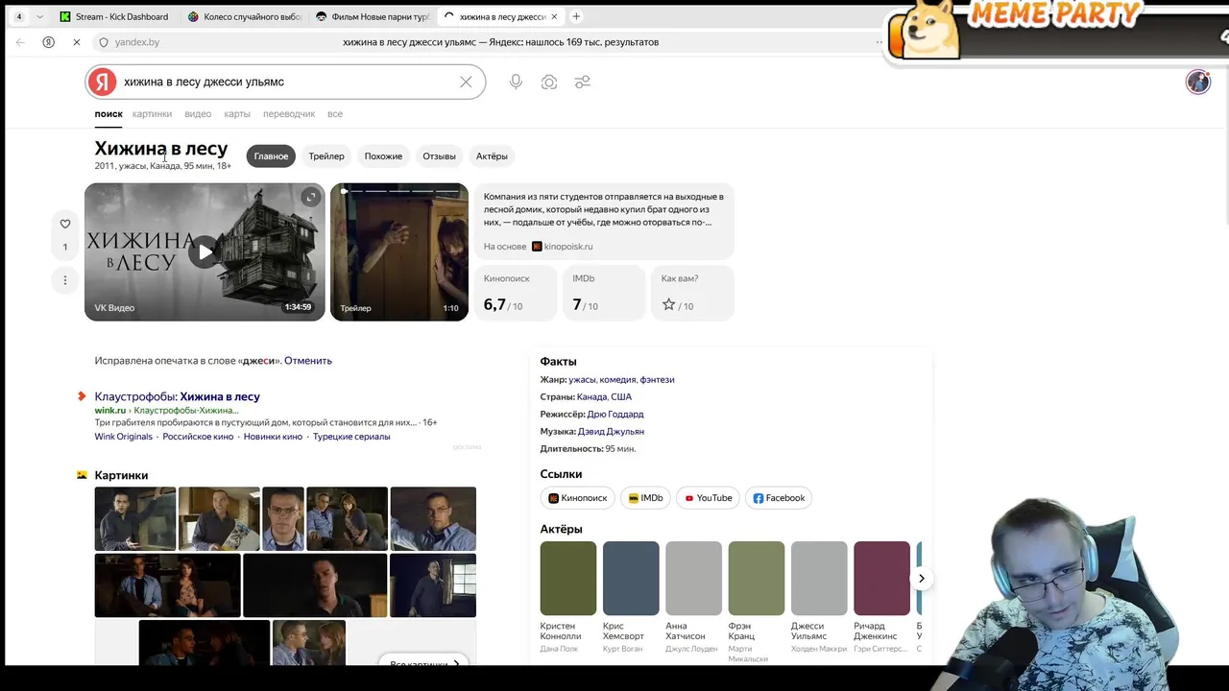Like the movie with heart icon
Viewport: 1229px width, 691px height.
(x=65, y=224)
